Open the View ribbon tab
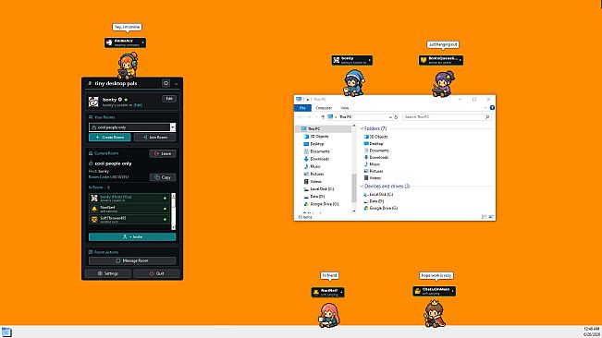602x338 pixels. coord(345,108)
